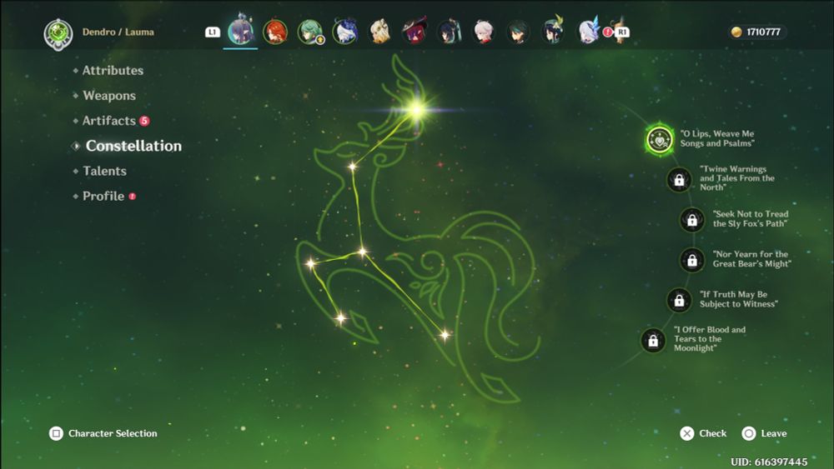Click the Character Selection label
Screen dimensions: 834x469
113,433
